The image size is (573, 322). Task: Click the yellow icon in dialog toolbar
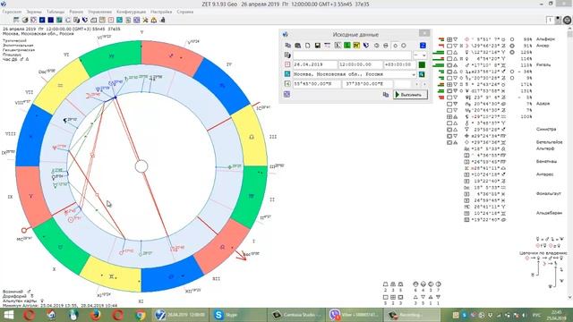coord(356,46)
